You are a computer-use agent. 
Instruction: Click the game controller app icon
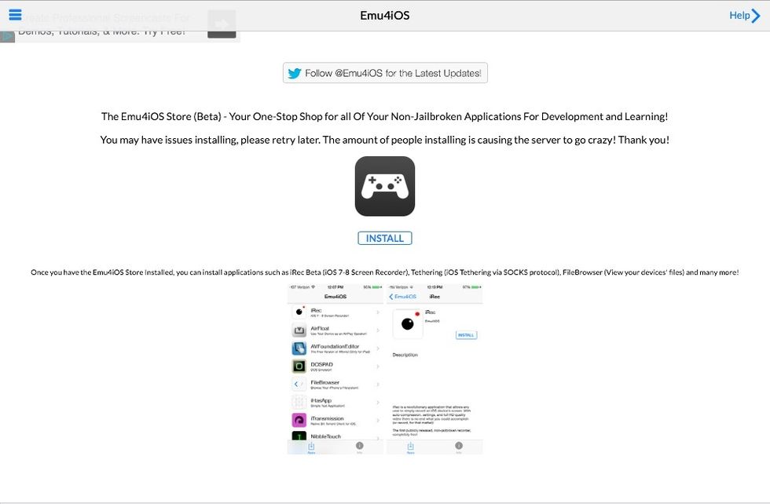385,187
